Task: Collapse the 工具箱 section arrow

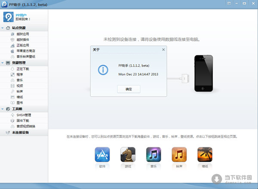Action: point(3,109)
